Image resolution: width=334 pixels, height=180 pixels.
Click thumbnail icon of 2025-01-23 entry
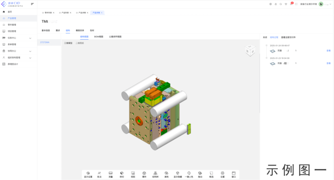click(x=273, y=64)
